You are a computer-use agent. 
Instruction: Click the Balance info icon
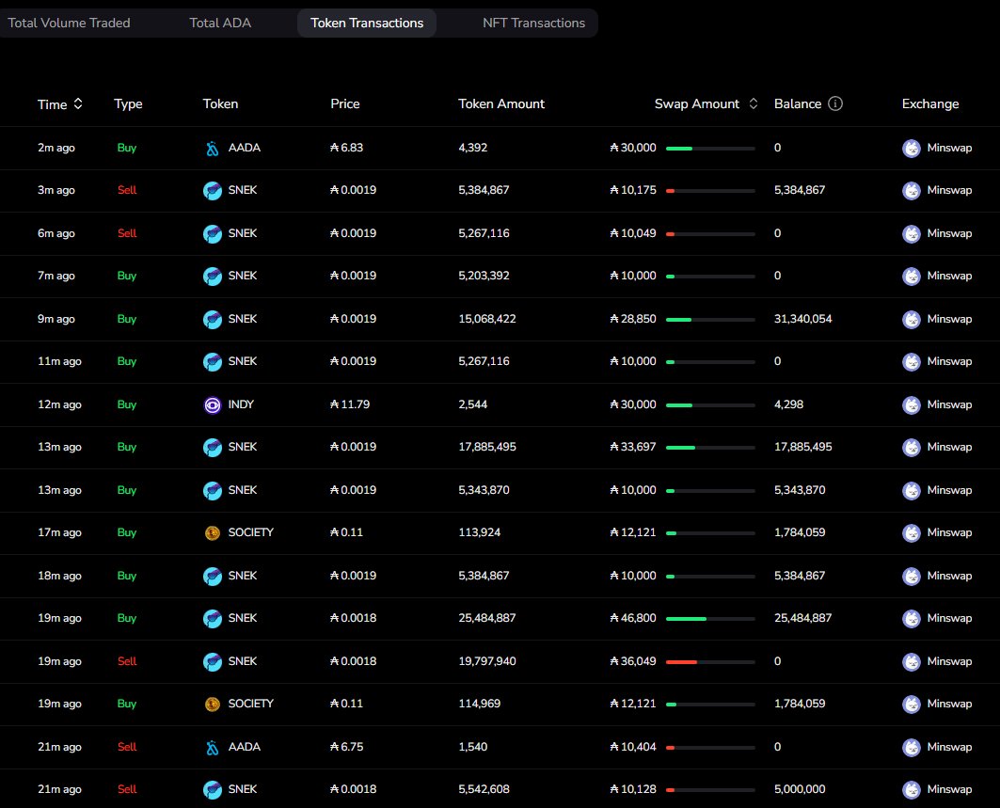pyautogui.click(x=834, y=103)
